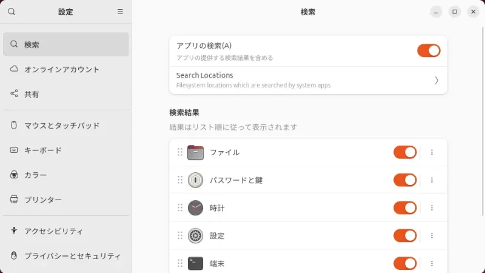Grab the drag handle of the 時計 row
Viewport: 485px width, 273px height.
pyautogui.click(x=180, y=207)
